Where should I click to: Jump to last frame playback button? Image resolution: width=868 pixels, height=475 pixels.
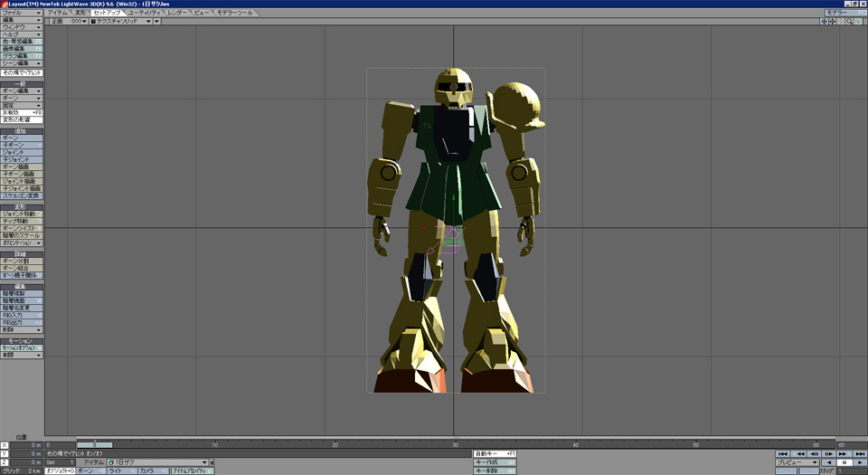click(x=859, y=454)
